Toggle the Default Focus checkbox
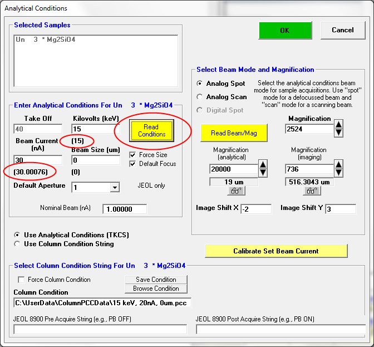Screen dimensions: 374x347 [x=132, y=164]
